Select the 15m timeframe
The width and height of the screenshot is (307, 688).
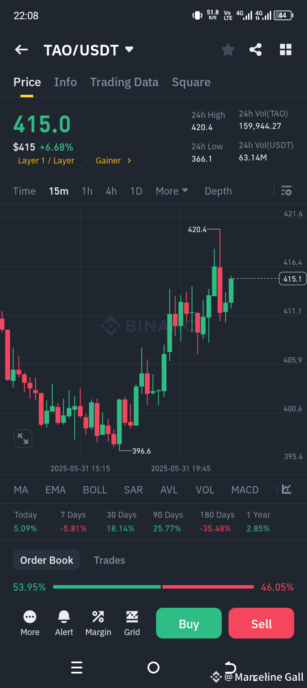[59, 191]
